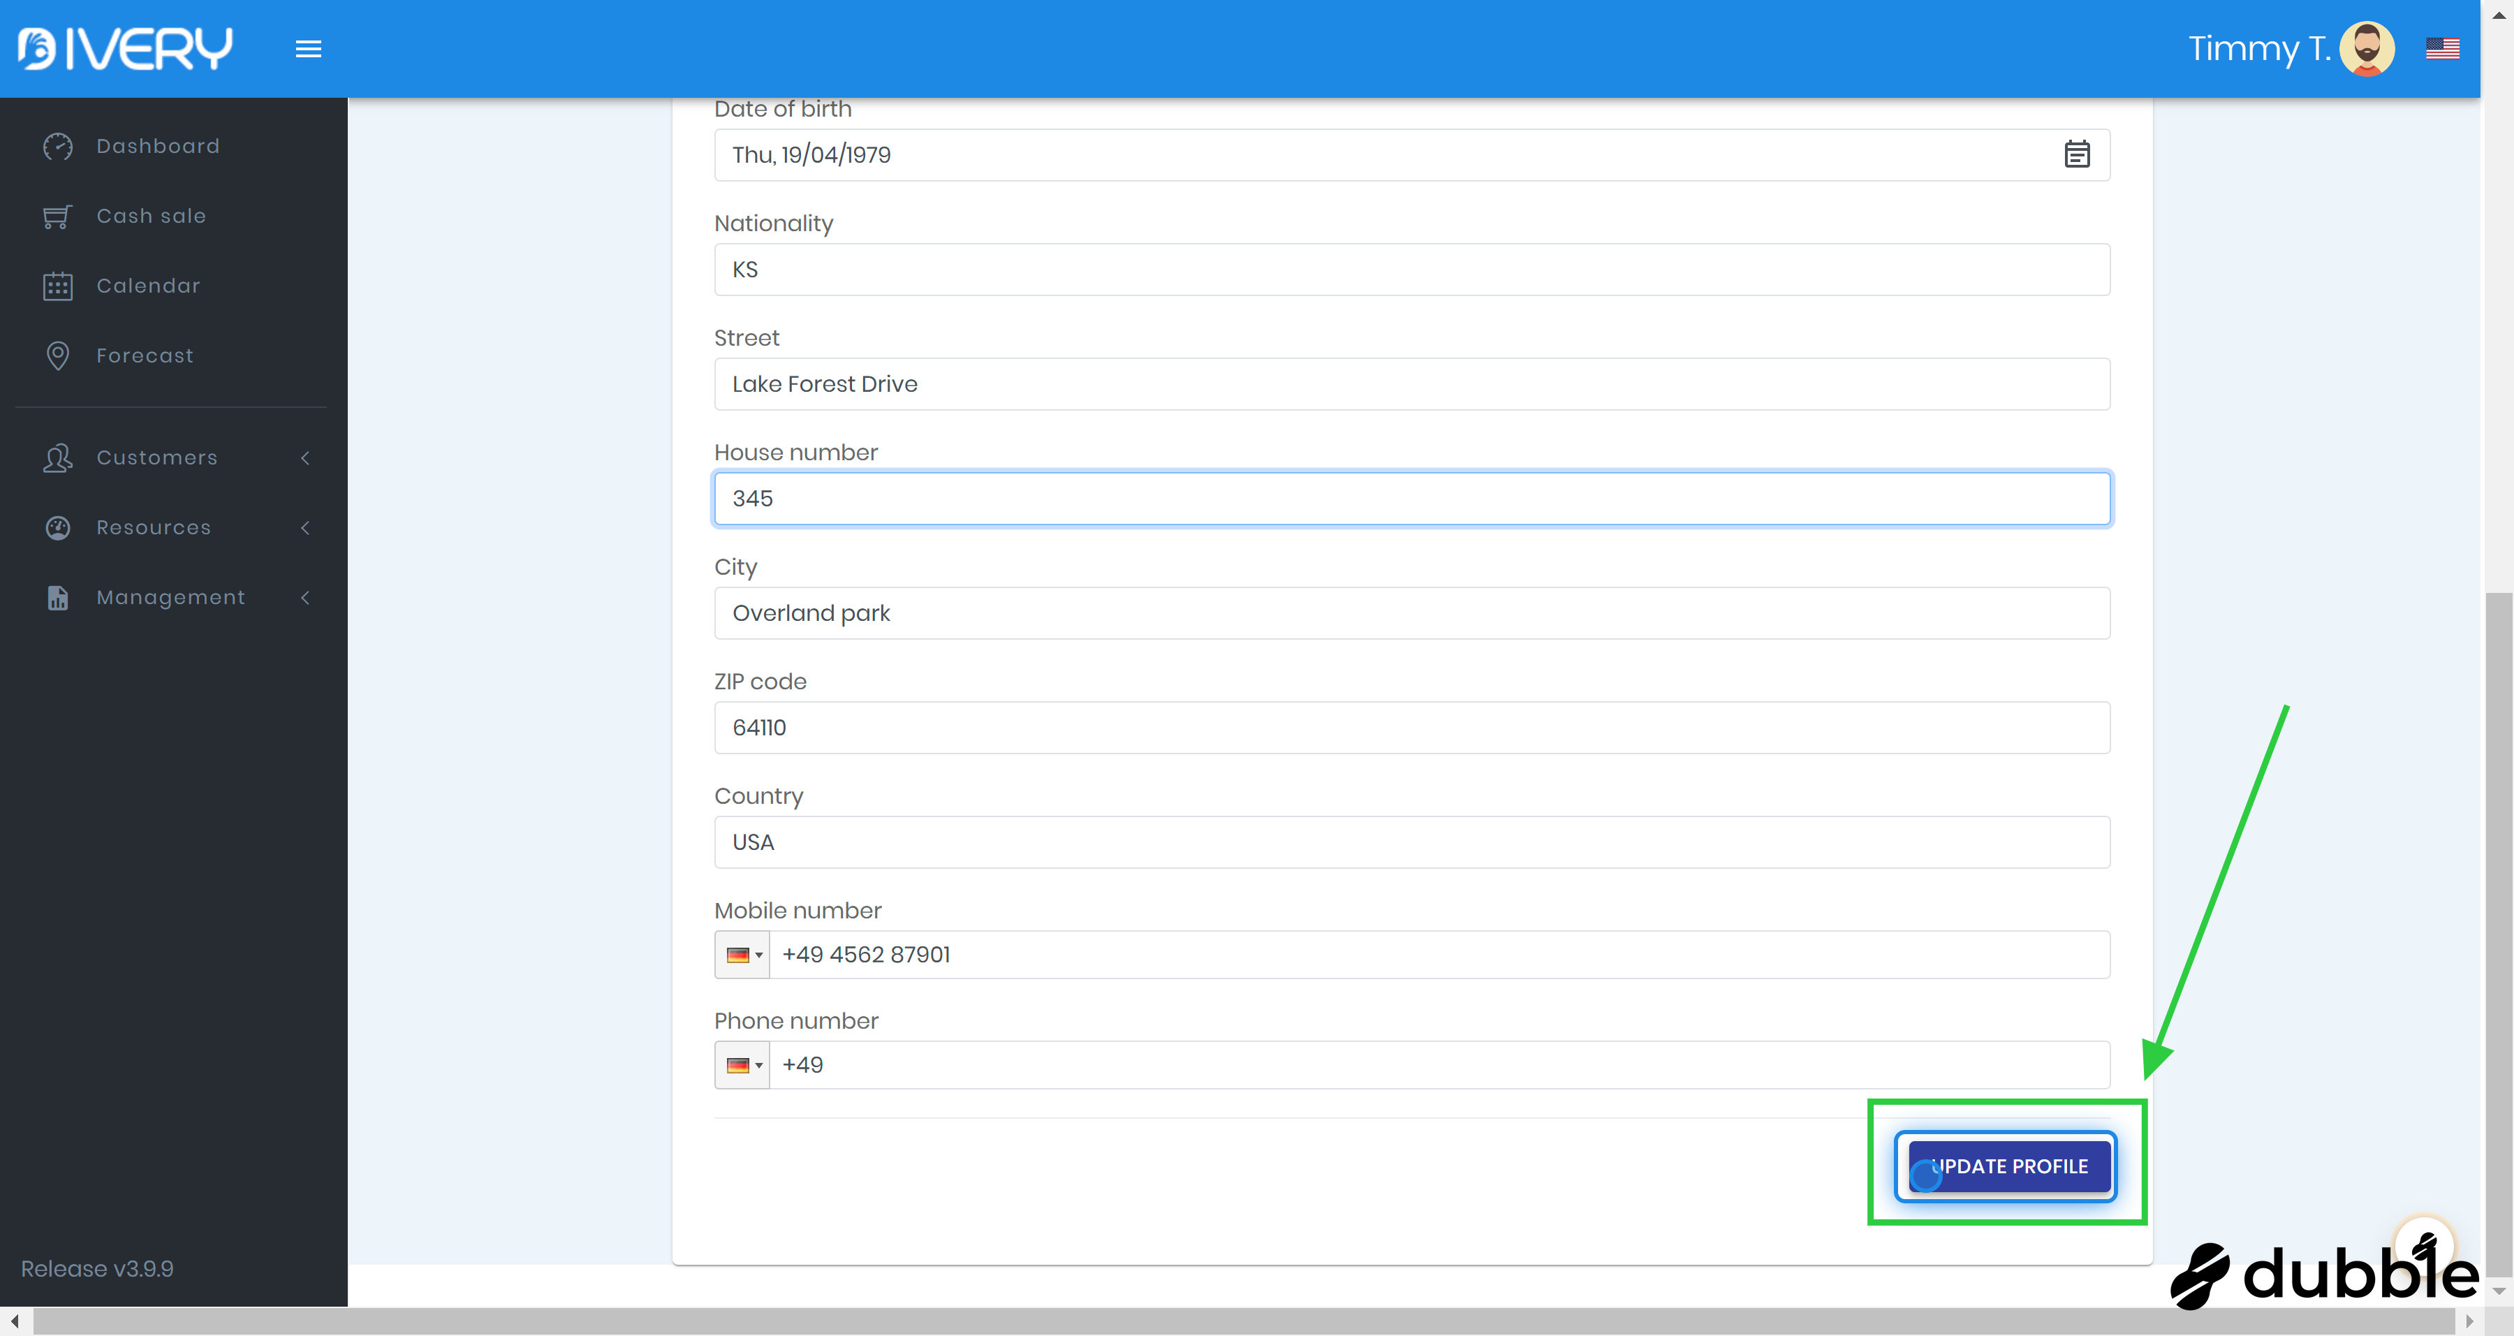Screen dimensions: 2514x1336
Task: Click the Street field Lake Forest Drive
Action: point(1412,383)
